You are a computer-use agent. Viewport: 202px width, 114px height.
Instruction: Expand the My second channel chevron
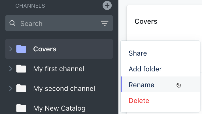11,89
